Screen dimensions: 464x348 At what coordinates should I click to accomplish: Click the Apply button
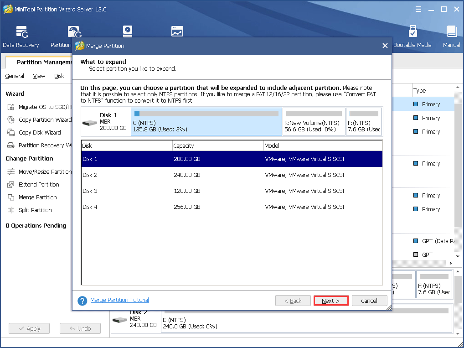pos(29,328)
